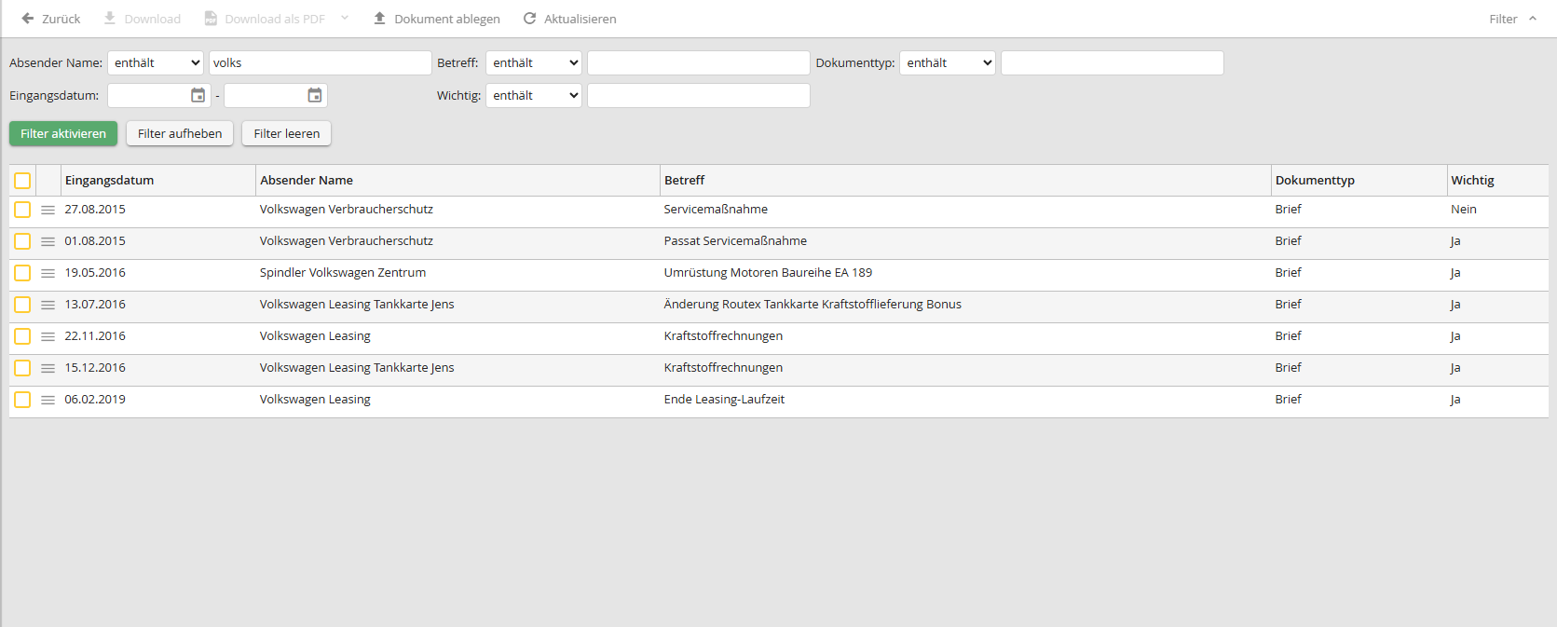Select the row dated 22.11.2016
The height and width of the screenshot is (627, 1557).
coord(22,337)
